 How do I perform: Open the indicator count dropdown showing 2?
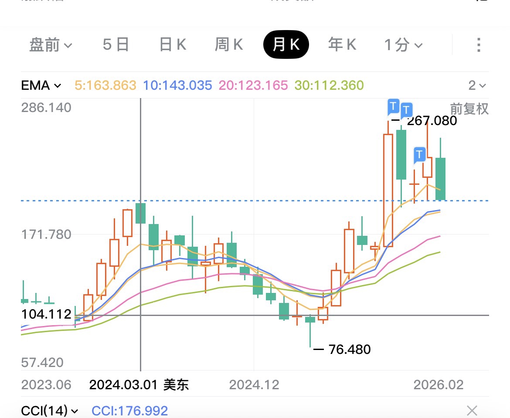point(477,85)
